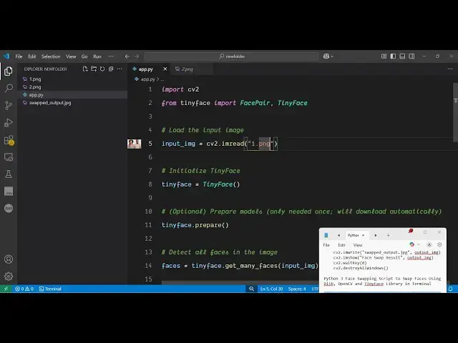Open the File menu in VS Code
The width and height of the screenshot is (458, 343).
point(19,56)
